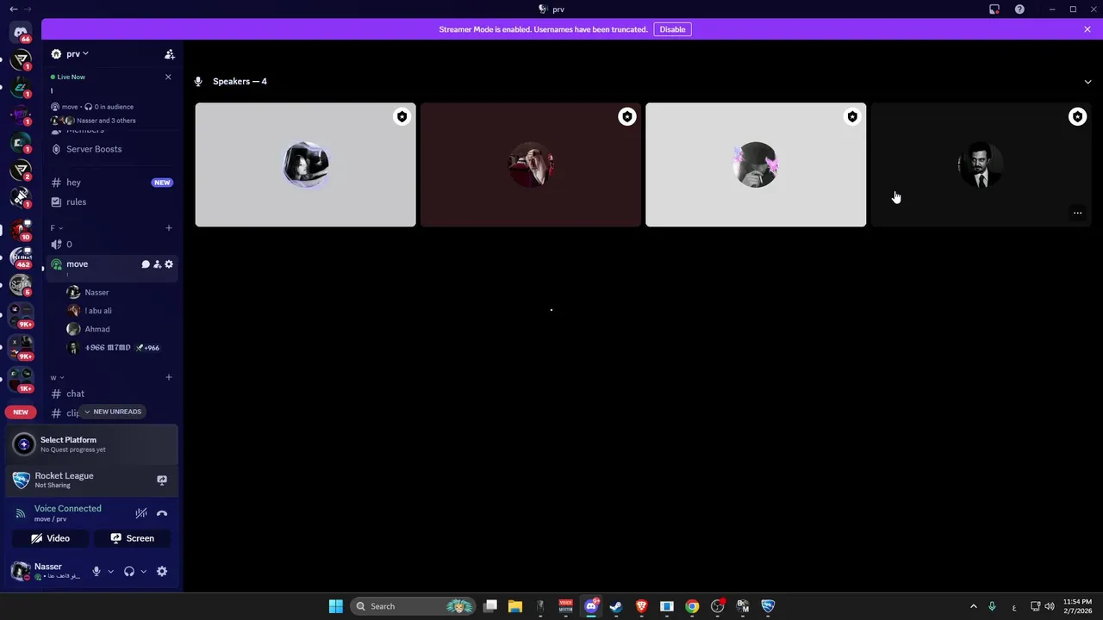Screen dimensions: 1103x620
Task: Collapse the w category
Action: tap(57, 378)
